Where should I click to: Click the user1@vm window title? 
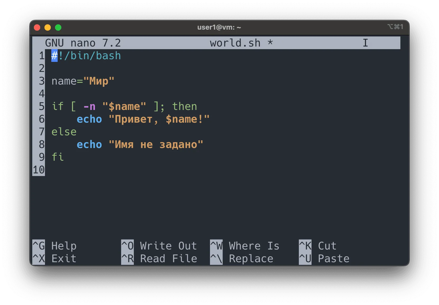[219, 27]
